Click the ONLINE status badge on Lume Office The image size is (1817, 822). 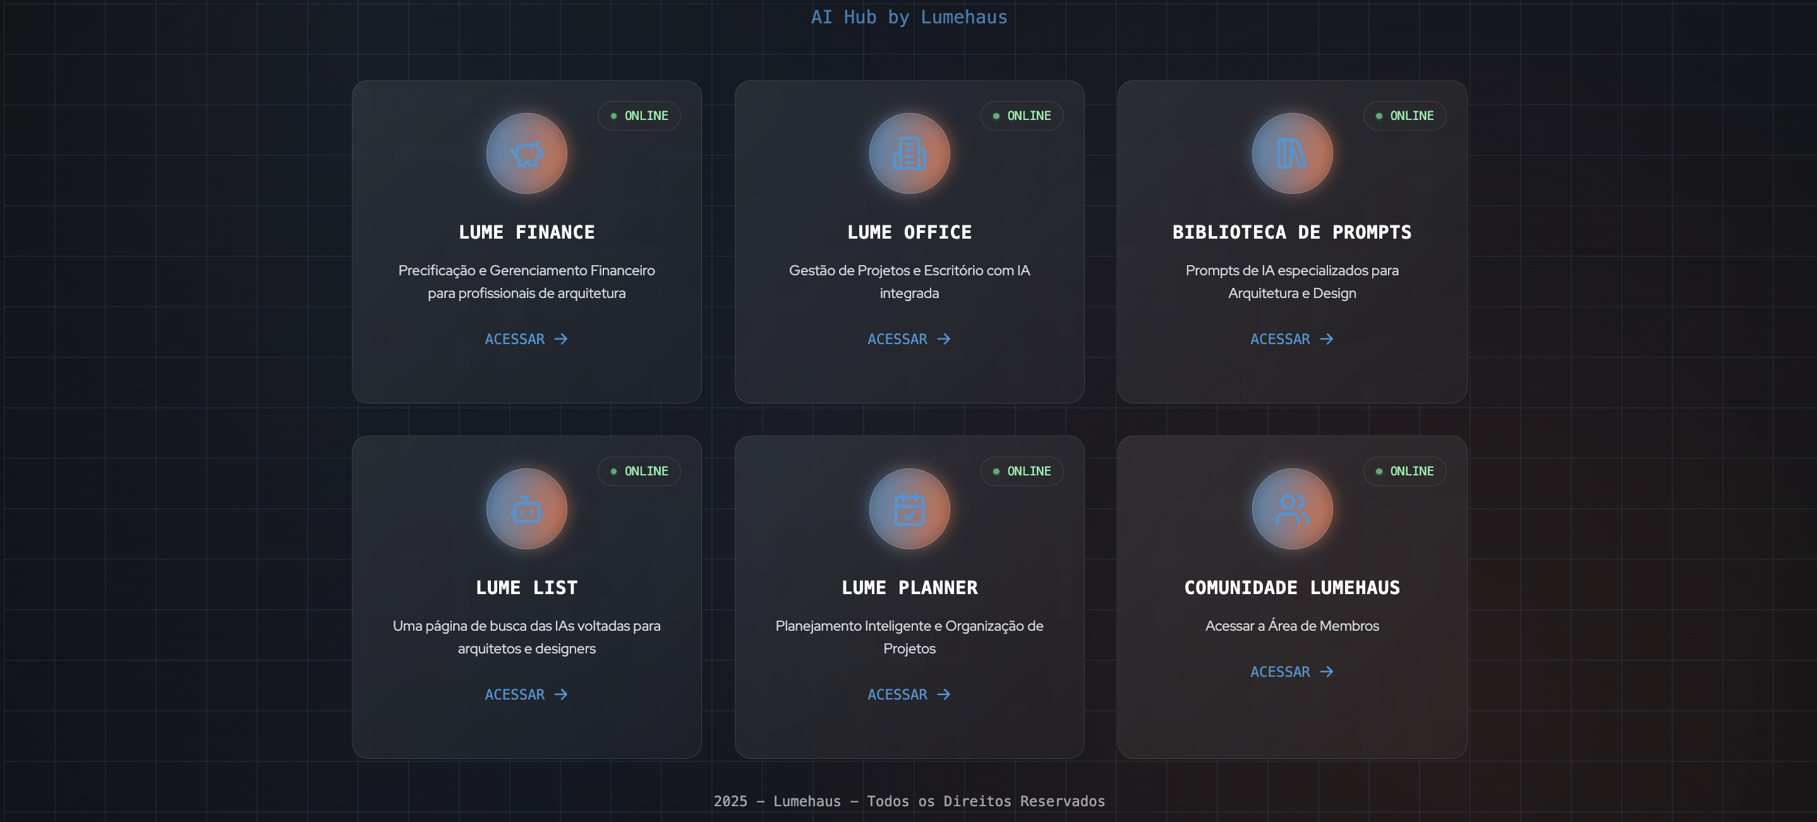pyautogui.click(x=1022, y=116)
